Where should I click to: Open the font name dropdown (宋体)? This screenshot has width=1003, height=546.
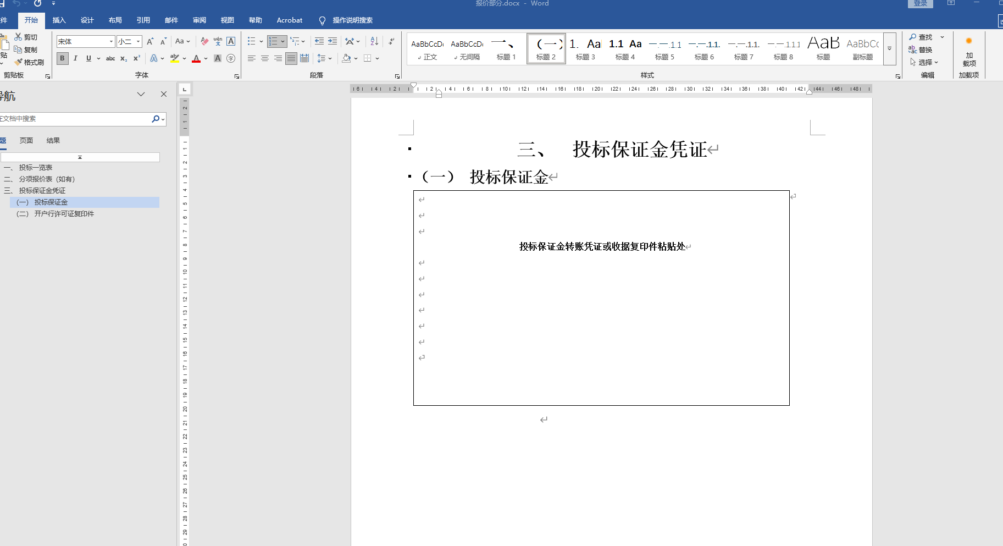point(111,42)
